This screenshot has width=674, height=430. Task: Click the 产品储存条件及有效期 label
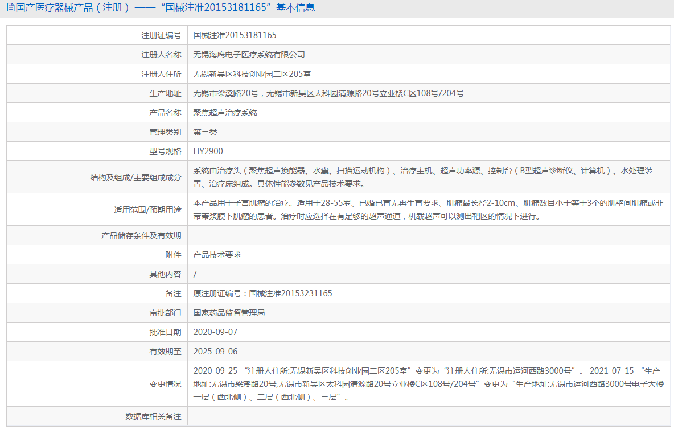pos(141,235)
